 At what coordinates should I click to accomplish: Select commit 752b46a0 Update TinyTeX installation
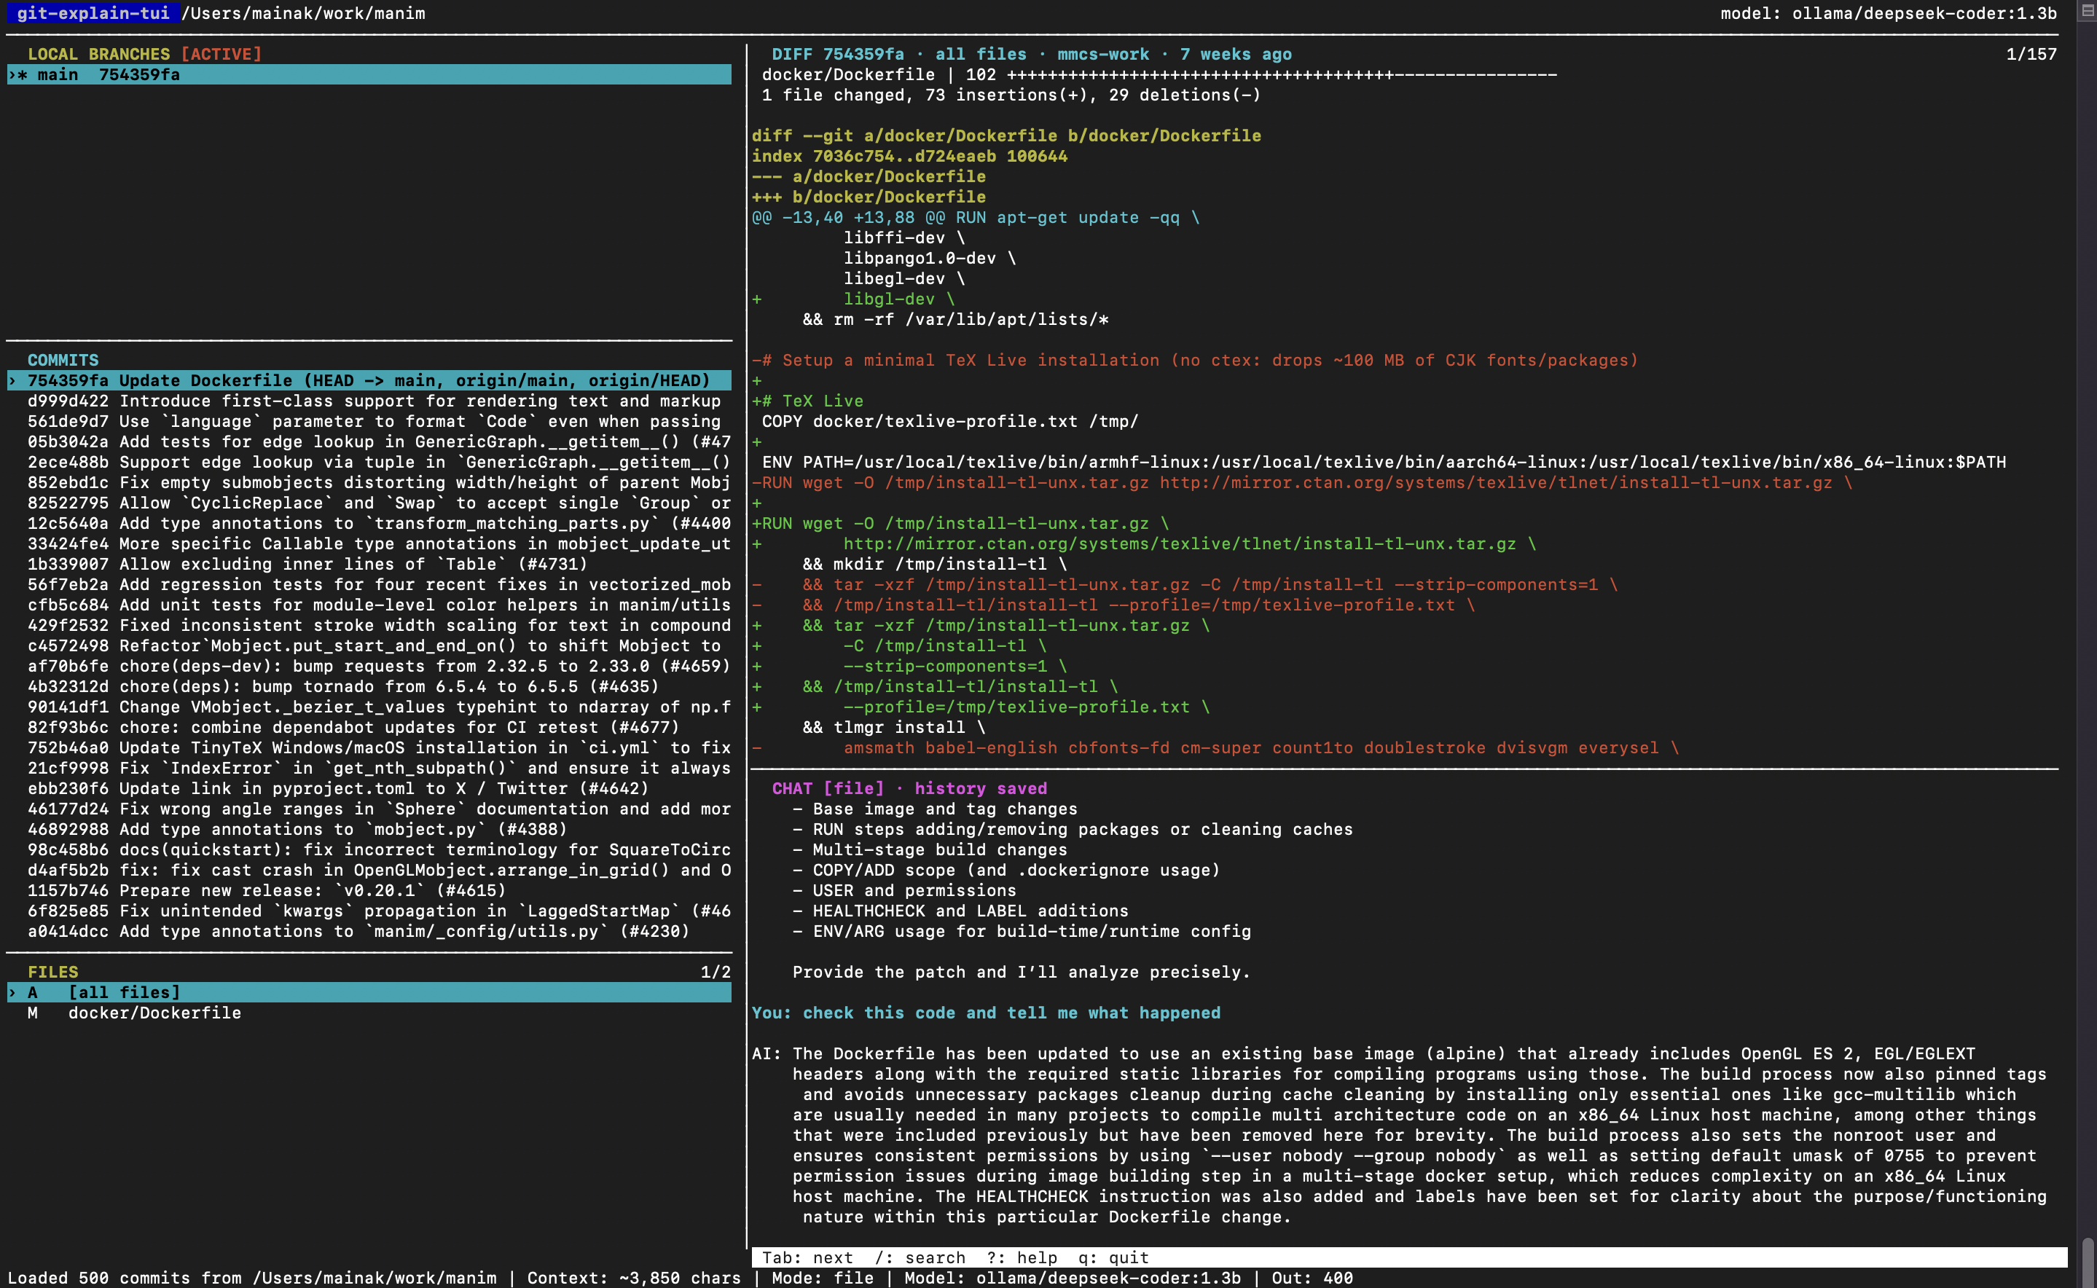(369, 748)
